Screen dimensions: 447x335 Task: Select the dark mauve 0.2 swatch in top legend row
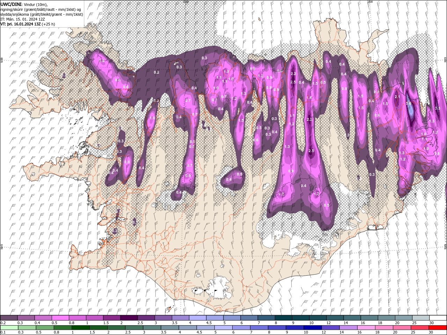[x=9, y=318]
